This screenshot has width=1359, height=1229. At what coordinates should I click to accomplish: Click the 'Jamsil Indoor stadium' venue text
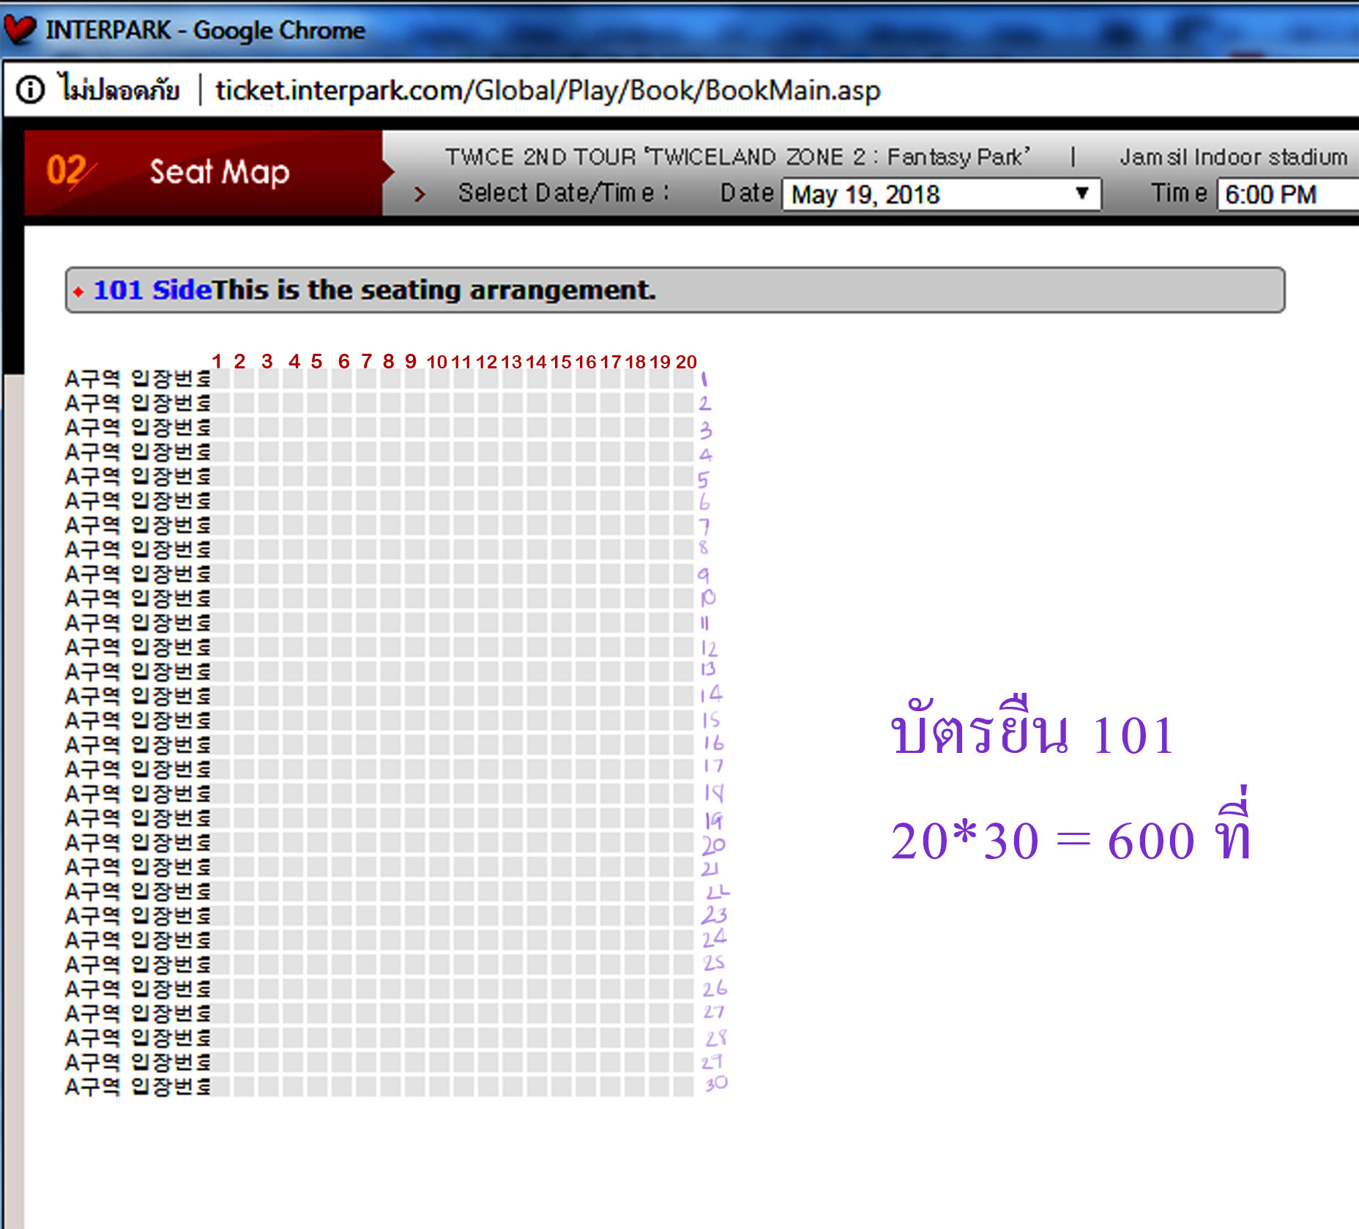point(1234,157)
